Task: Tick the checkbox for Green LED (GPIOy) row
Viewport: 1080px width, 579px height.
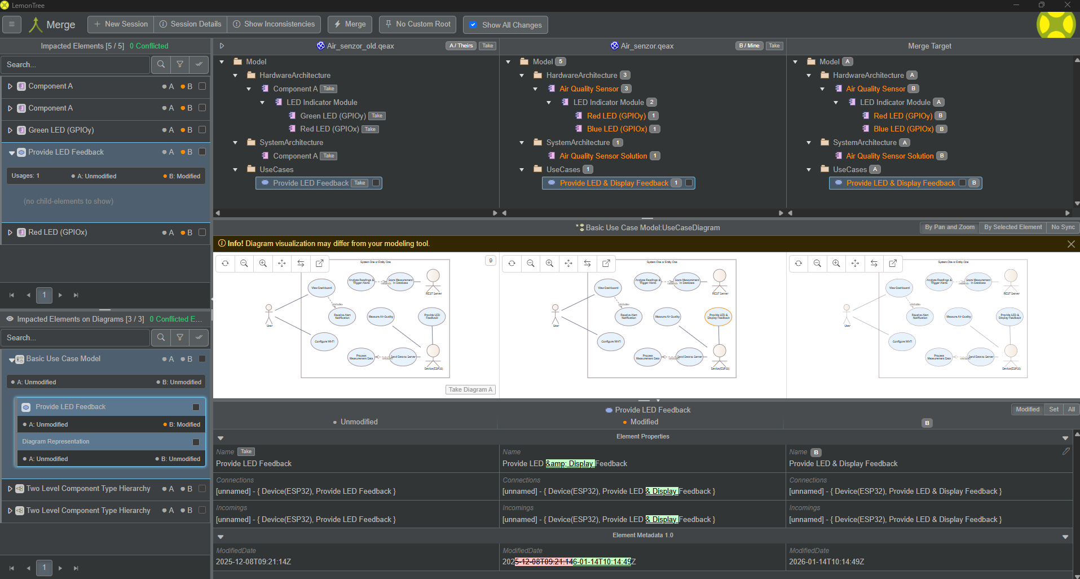Action: (202, 130)
